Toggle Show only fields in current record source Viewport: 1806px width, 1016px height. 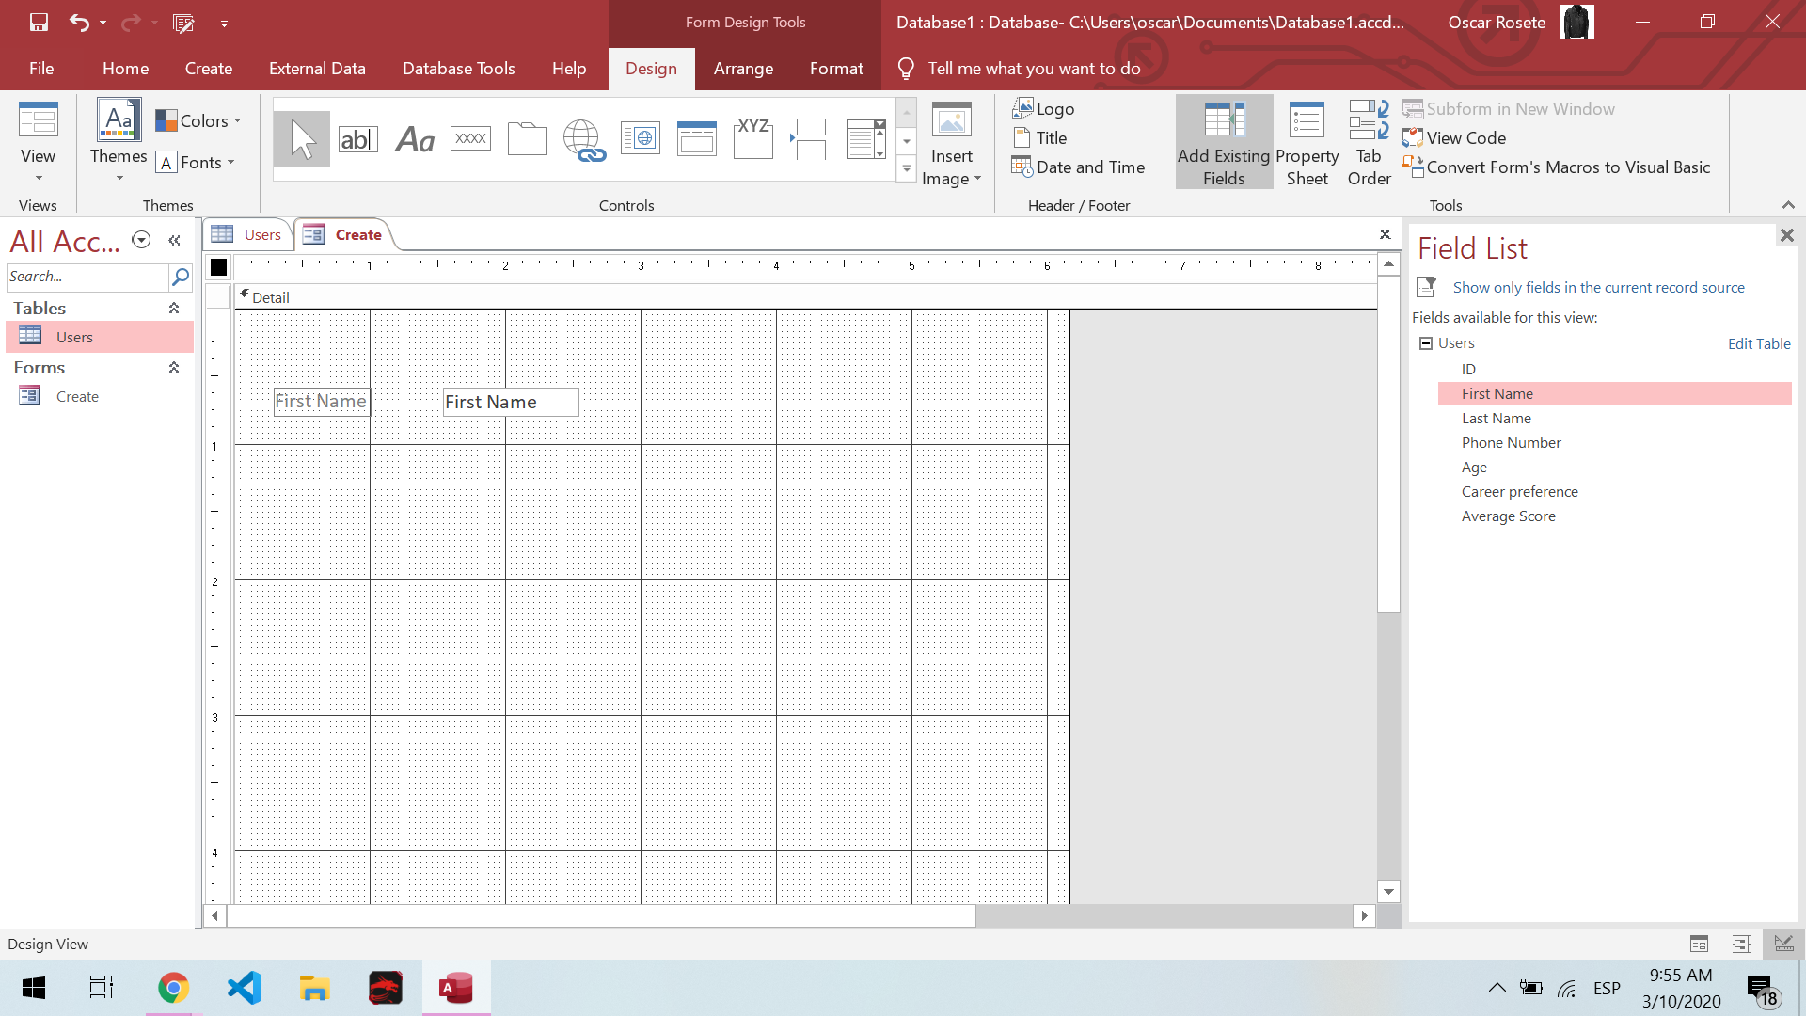[x=1597, y=288]
